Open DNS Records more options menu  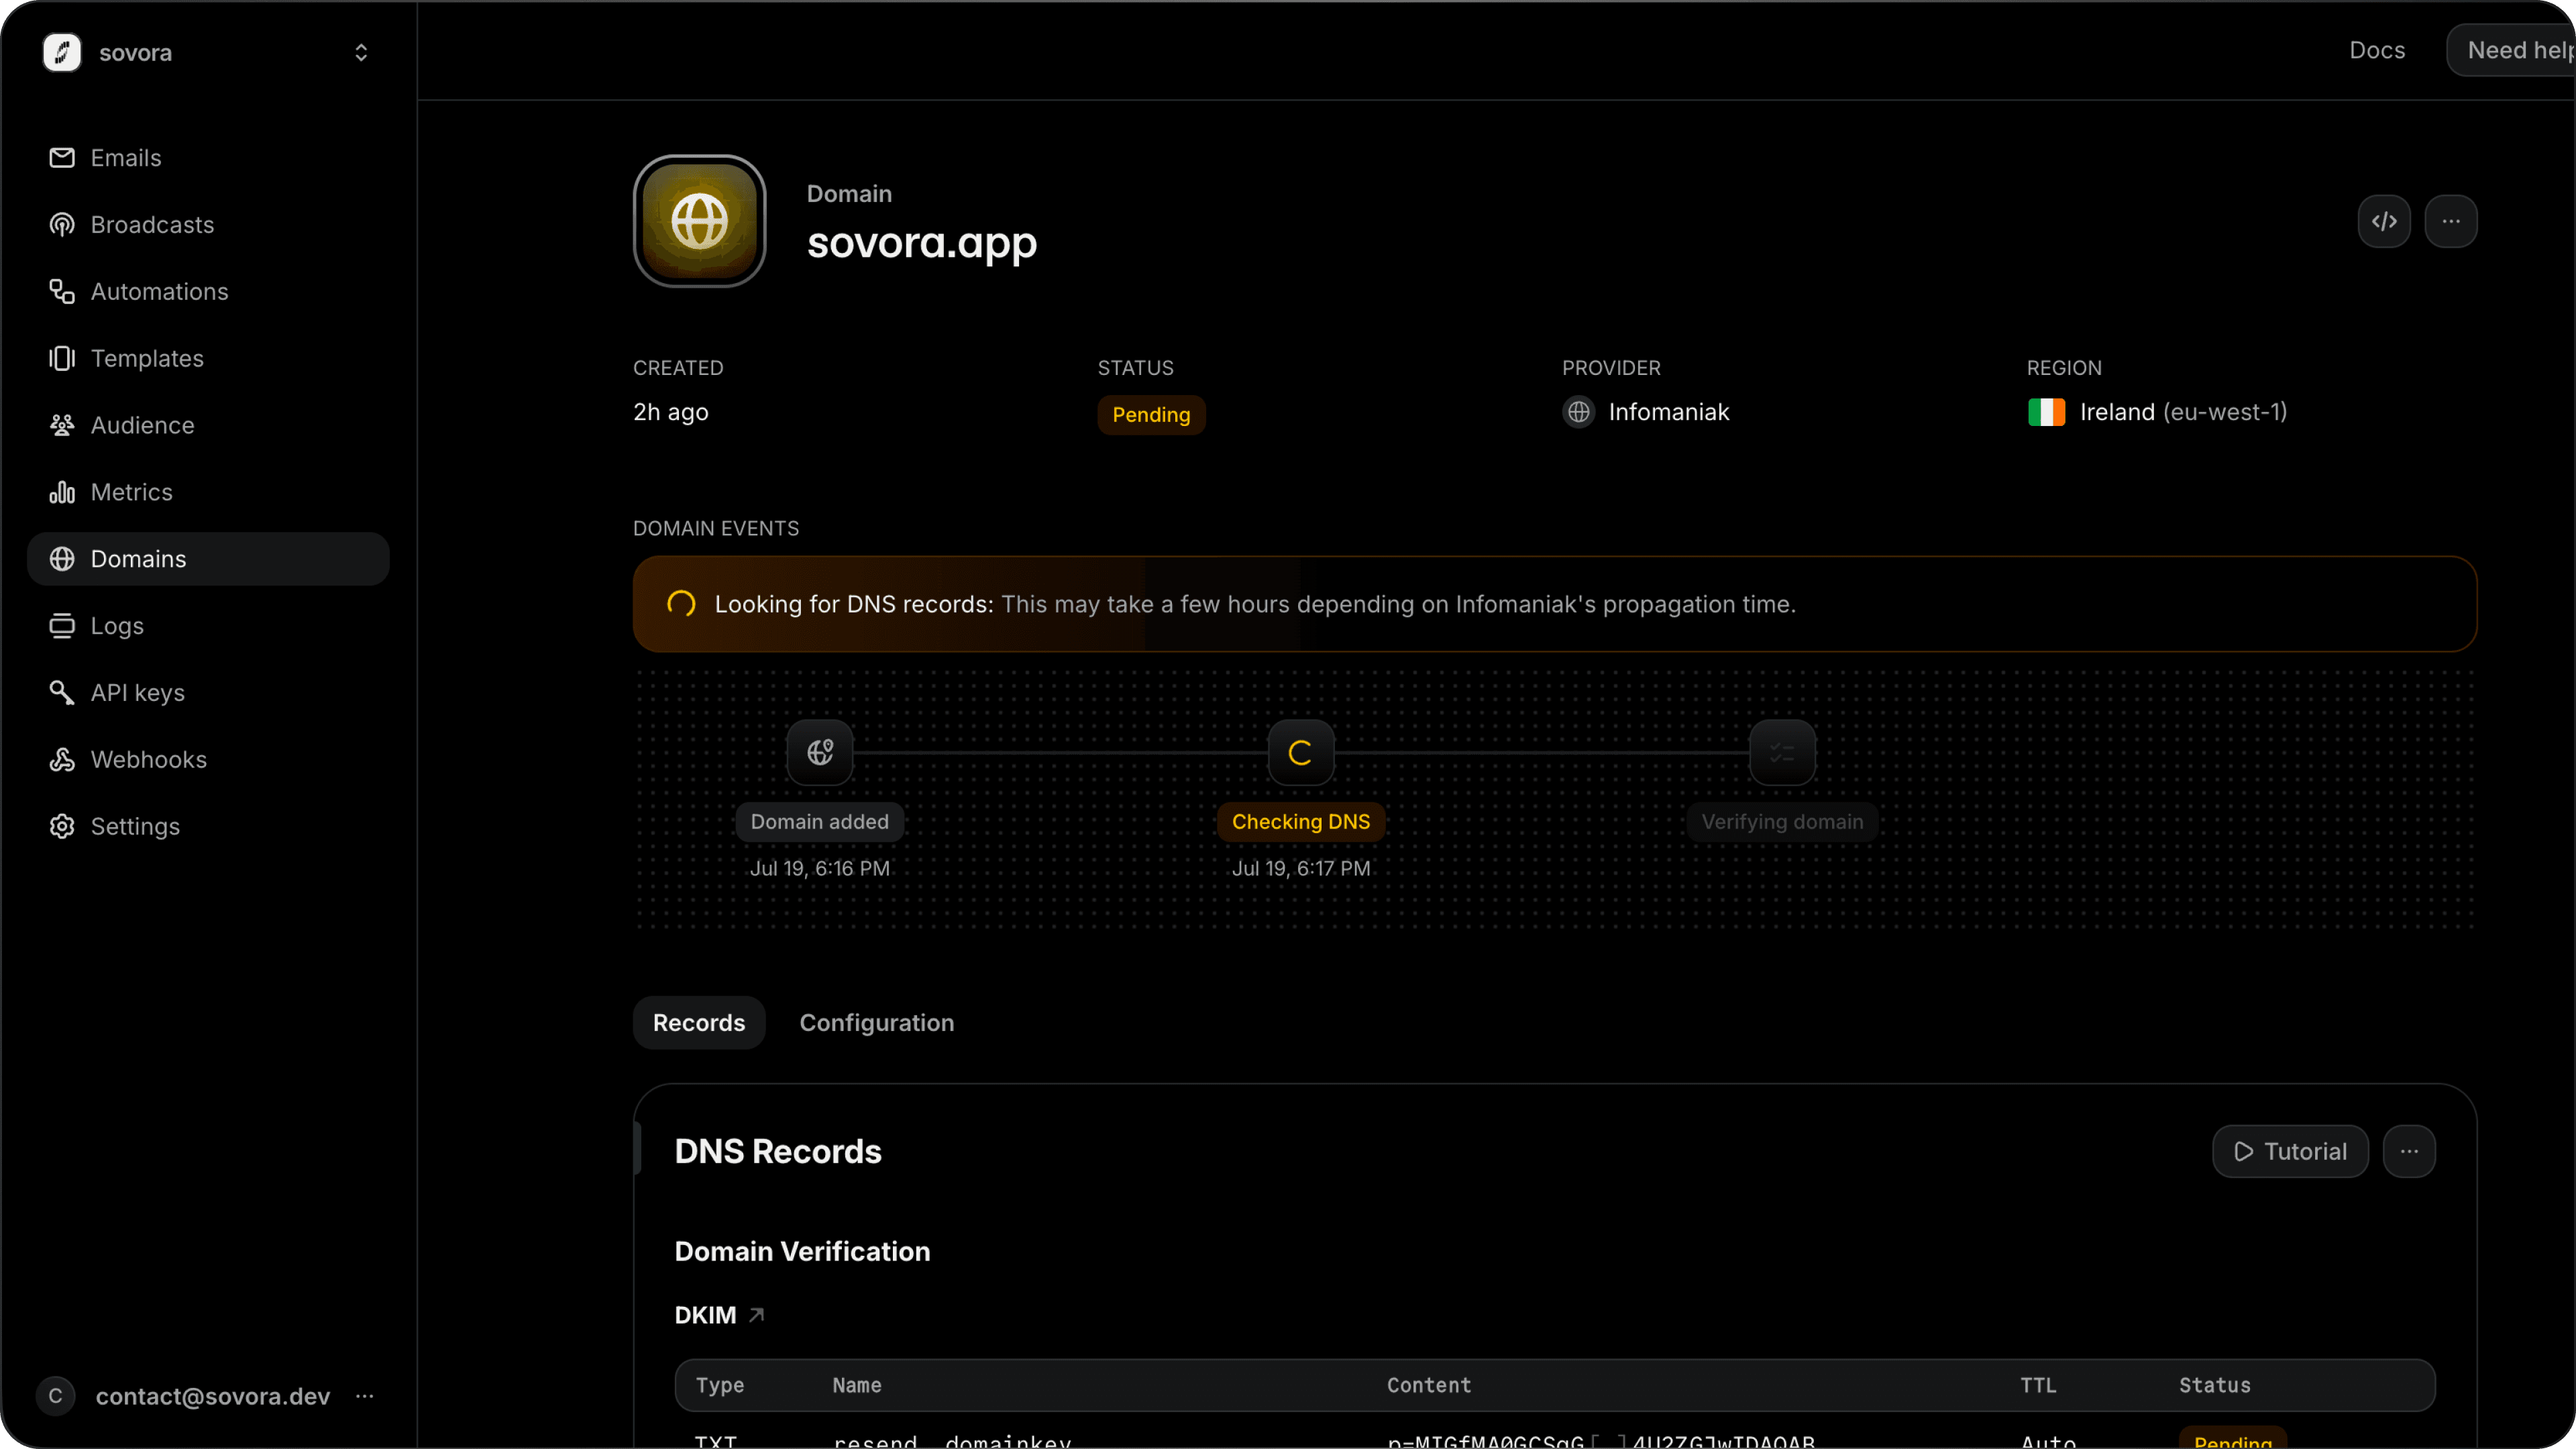tap(2409, 1151)
